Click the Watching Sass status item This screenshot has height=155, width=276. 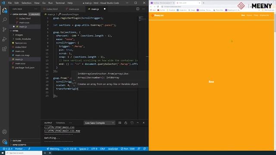(x=53, y=149)
